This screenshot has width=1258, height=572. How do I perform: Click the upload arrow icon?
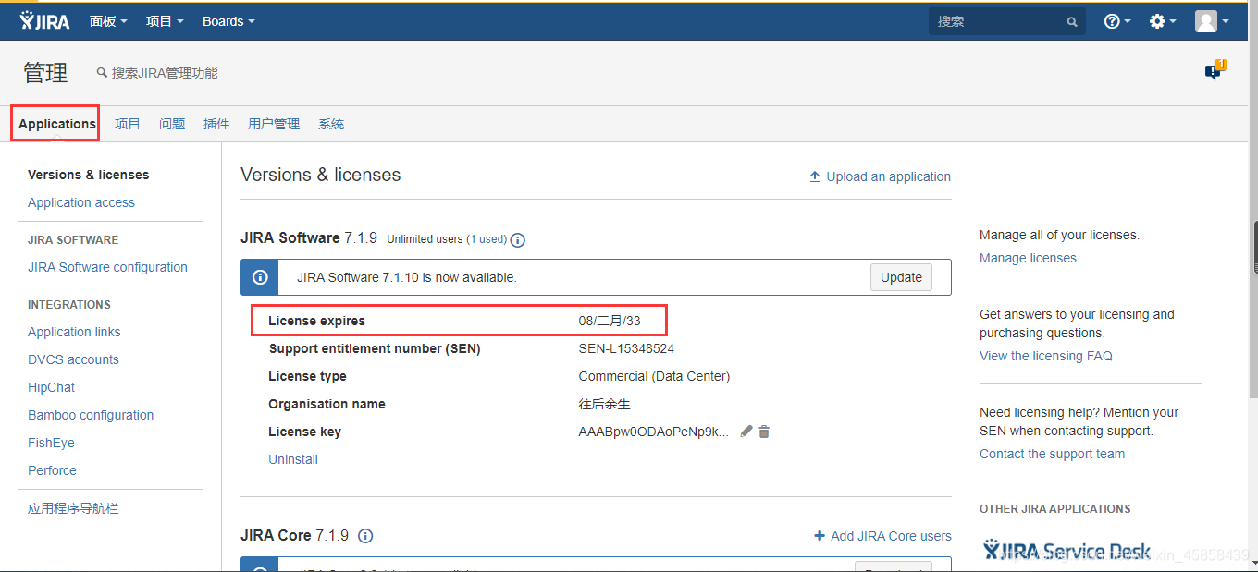[x=815, y=176]
